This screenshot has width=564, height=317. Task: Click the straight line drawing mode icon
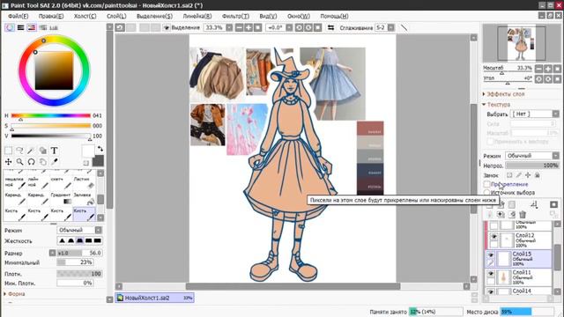click(x=404, y=27)
